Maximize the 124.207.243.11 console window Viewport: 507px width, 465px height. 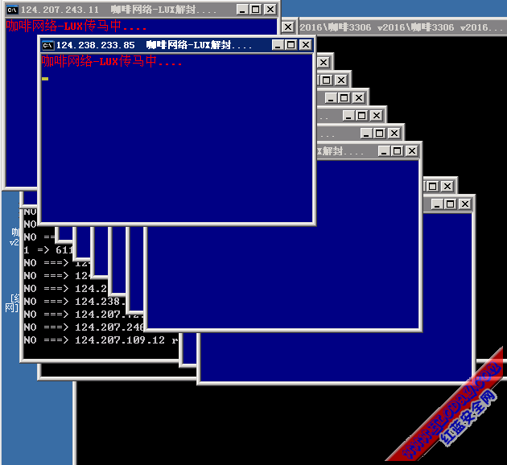click(255, 10)
